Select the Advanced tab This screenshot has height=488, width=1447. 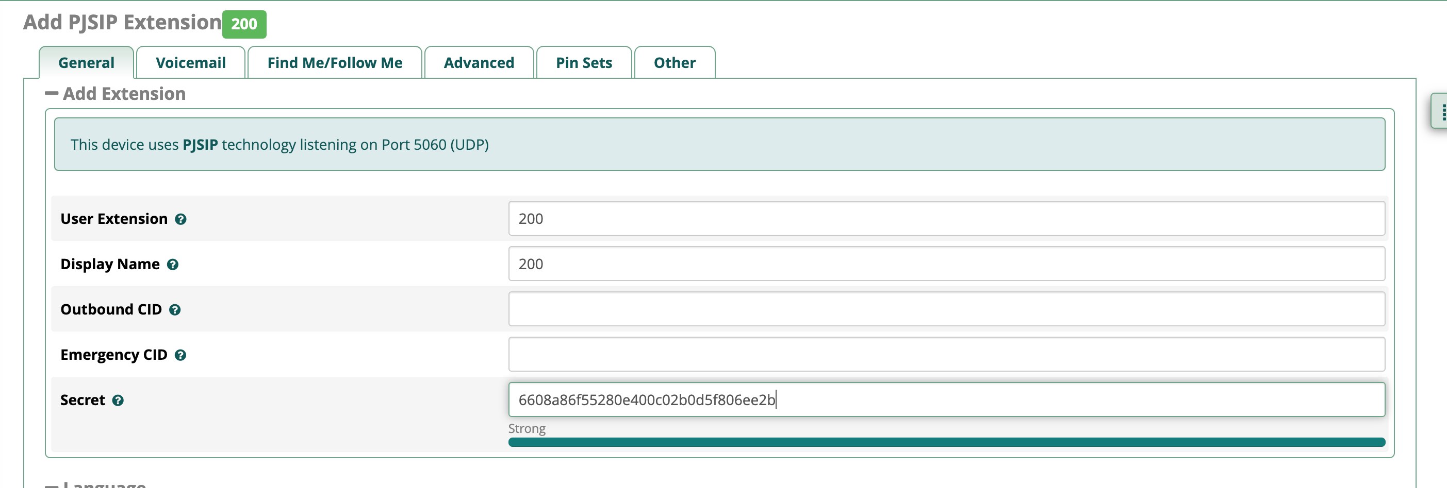coord(479,63)
